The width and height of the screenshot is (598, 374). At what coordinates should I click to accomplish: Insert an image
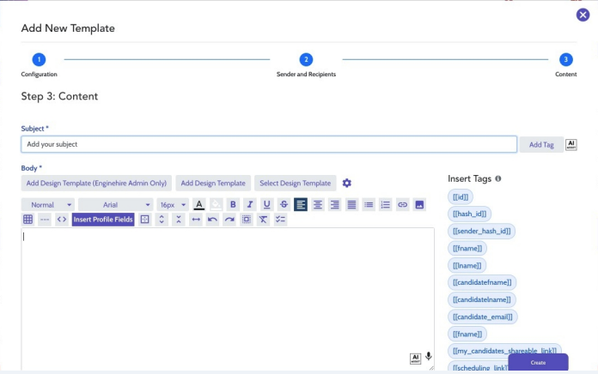(x=419, y=204)
